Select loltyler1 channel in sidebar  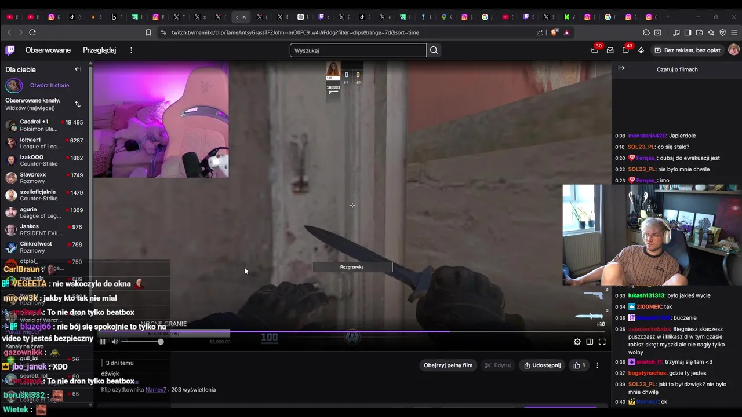[45, 143]
